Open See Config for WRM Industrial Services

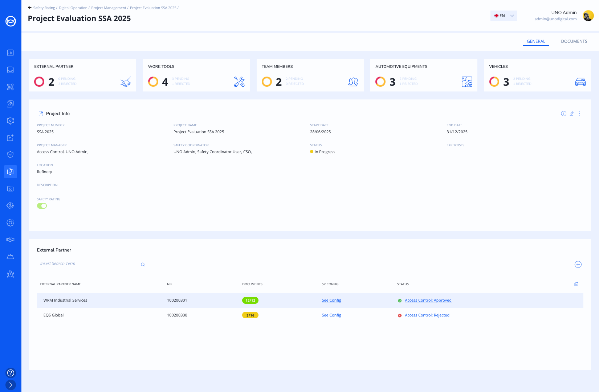pyautogui.click(x=331, y=300)
